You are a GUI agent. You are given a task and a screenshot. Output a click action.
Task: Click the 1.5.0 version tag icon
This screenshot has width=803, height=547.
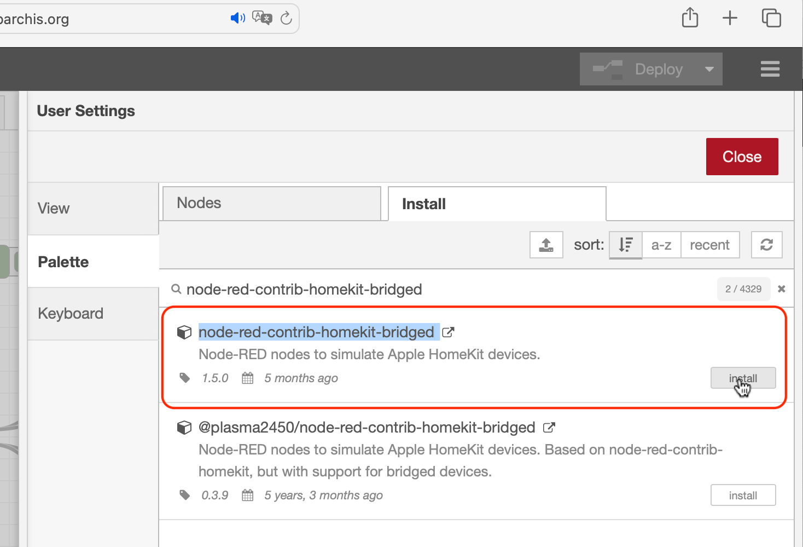tap(185, 378)
